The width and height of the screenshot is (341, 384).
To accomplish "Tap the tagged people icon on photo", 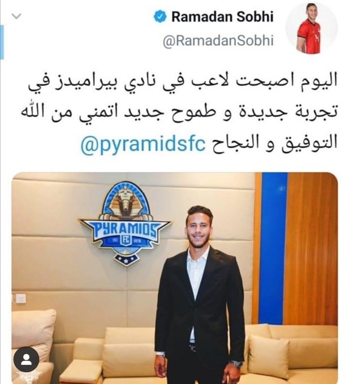I will pyautogui.click(x=26, y=360).
